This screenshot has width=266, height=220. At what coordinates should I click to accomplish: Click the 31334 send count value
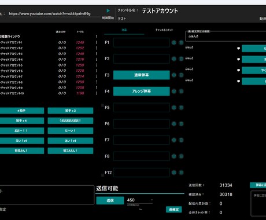[226, 185]
